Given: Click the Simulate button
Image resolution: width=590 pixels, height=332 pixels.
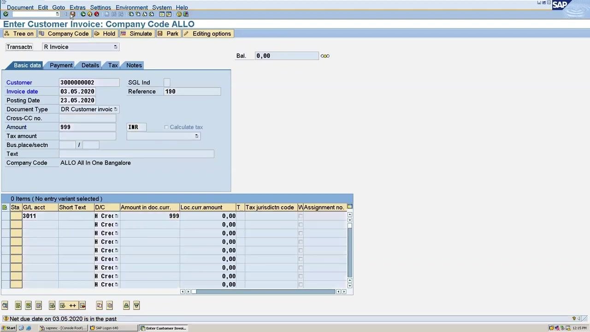Looking at the screenshot, I should click(136, 34).
